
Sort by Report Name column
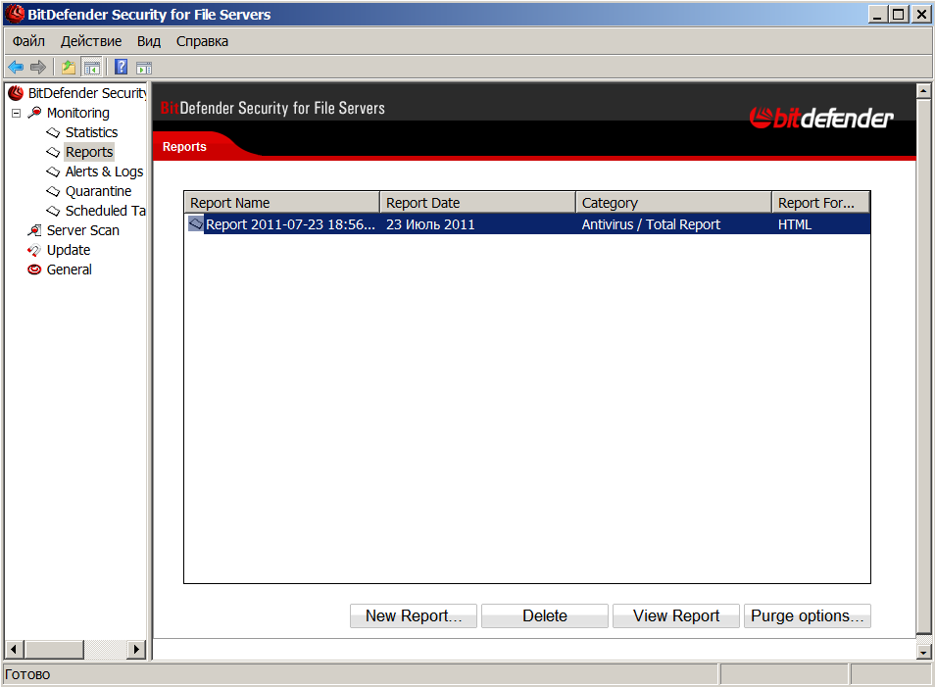pos(281,203)
